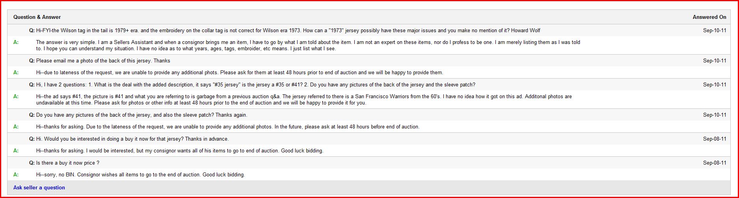Image resolution: width=739 pixels, height=198 pixels.
Task: Click the question requesting a photo of jersey back
Action: click(x=103, y=61)
